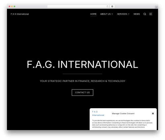
Task: Open the hamburger side menu icon
Action: (151, 14)
